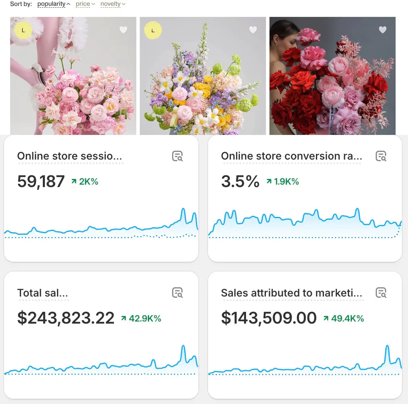Viewport: 408px width, 404px height.
Task: Click yellow L badge on pink bouquet
Action: 23,30
